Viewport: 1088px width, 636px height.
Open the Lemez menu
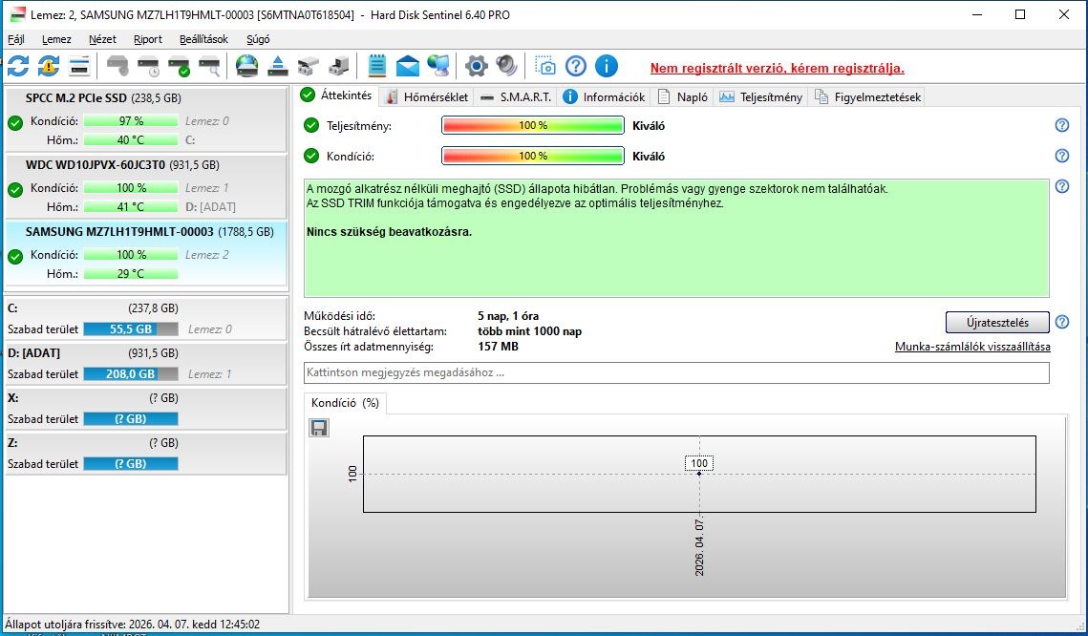pyautogui.click(x=56, y=39)
